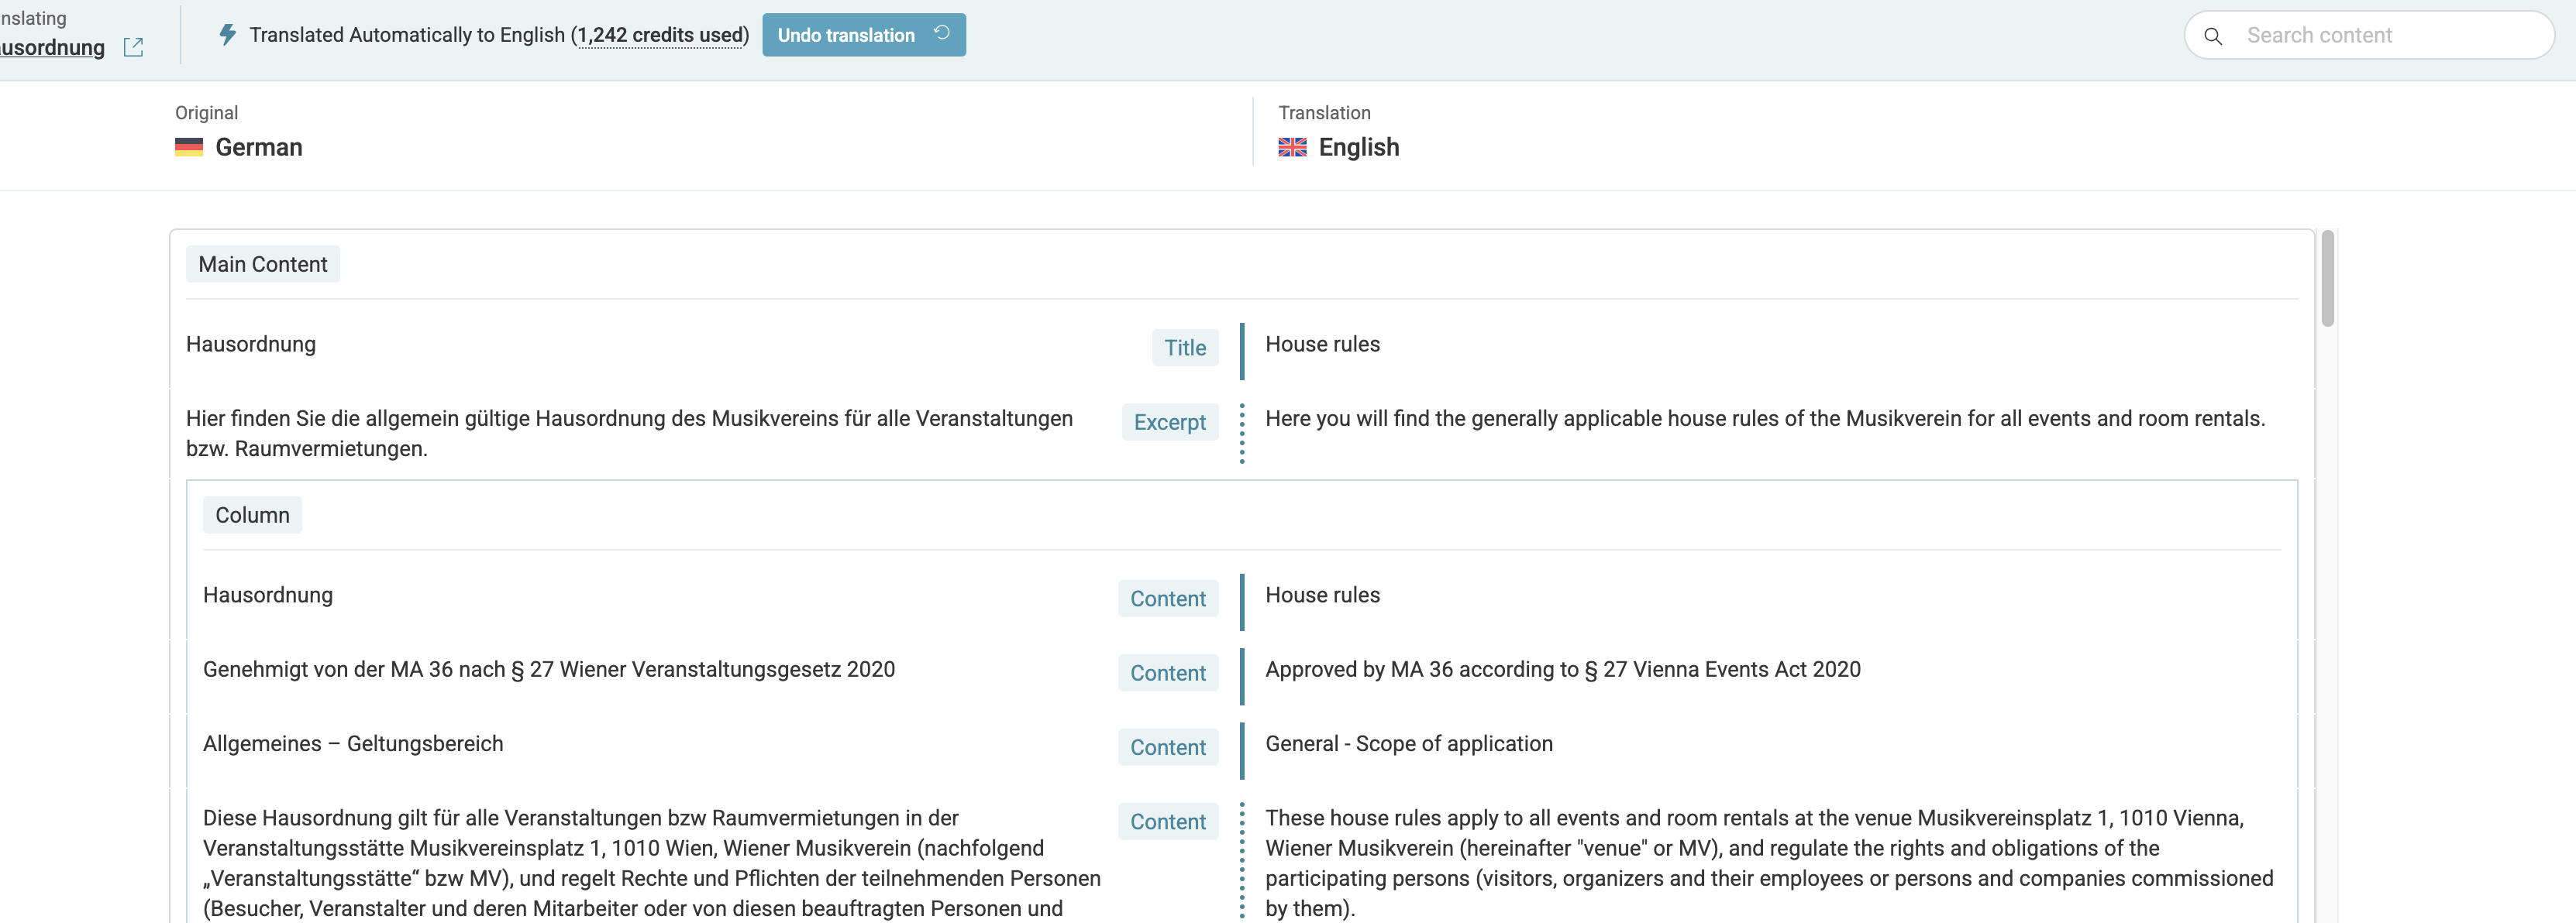Click the 'Original' column header label

(x=207, y=113)
